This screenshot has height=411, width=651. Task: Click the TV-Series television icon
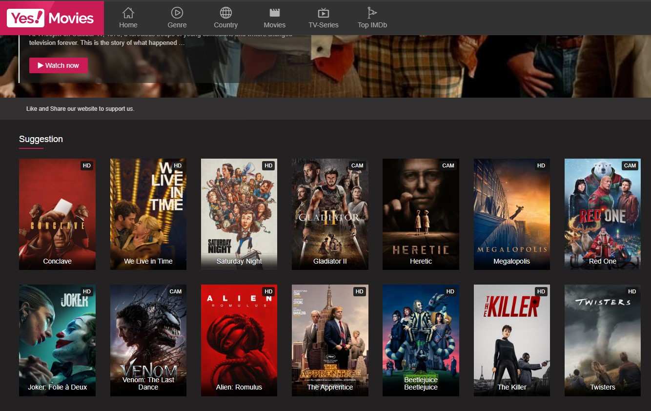(x=323, y=13)
